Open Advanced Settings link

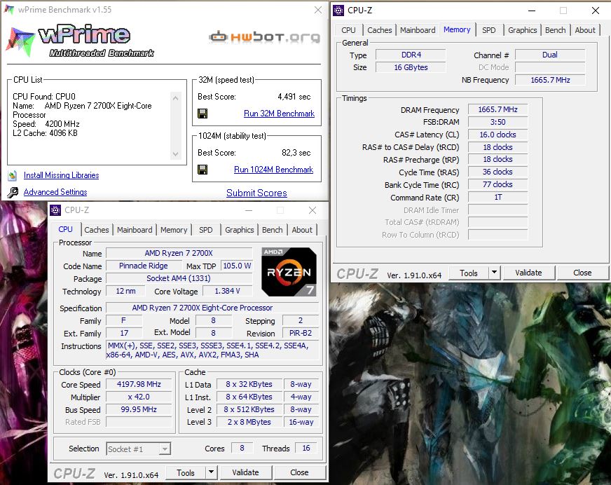point(55,192)
